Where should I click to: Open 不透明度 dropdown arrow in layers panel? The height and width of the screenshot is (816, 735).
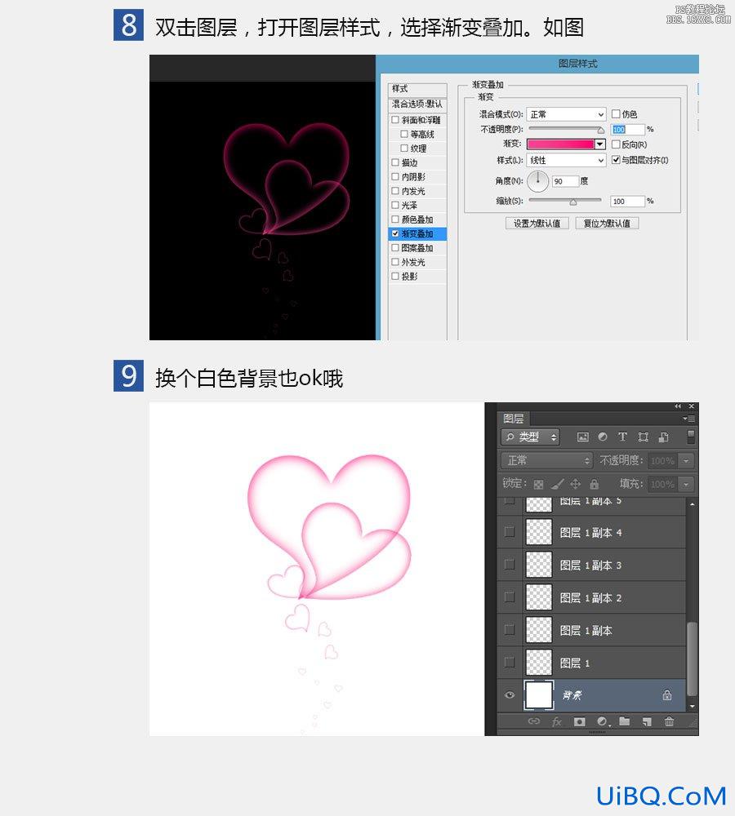[x=687, y=460]
